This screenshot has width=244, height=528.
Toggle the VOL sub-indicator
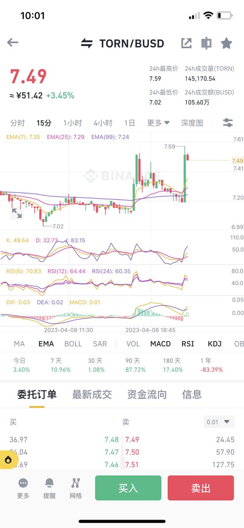pyautogui.click(x=133, y=344)
